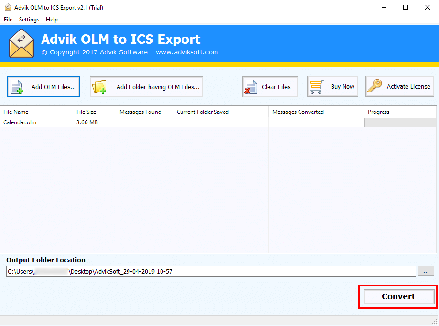Click Add Folder having OLM Files... label
The image size is (439, 326).
click(158, 87)
